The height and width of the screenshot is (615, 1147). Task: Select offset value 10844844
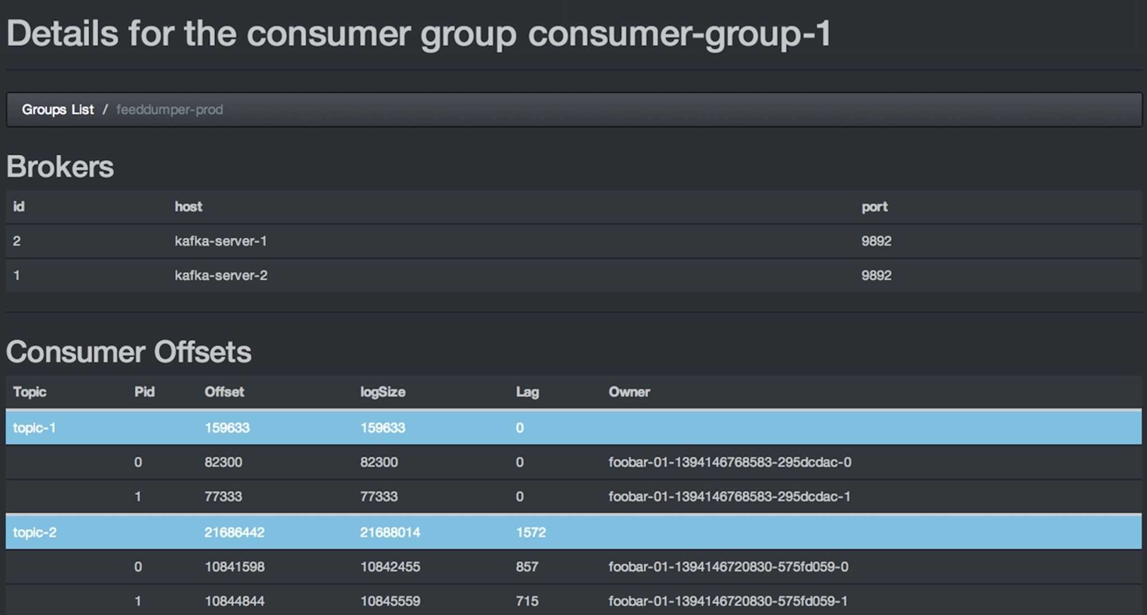coord(235,601)
